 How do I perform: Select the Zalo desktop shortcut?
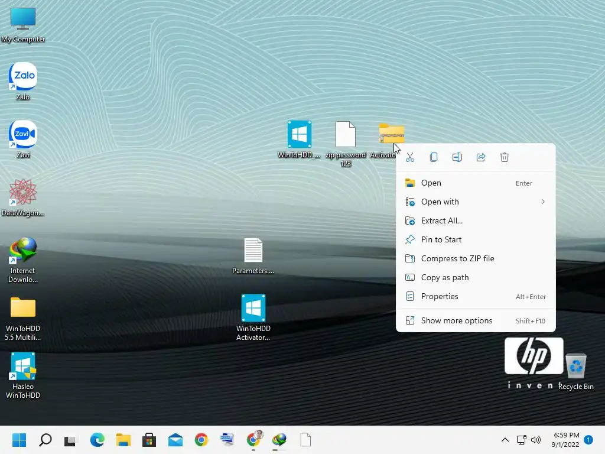click(x=23, y=81)
